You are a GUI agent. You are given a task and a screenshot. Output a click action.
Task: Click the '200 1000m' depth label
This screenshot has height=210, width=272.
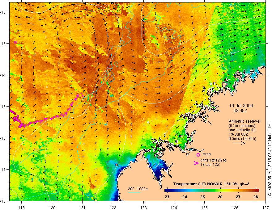tap(138, 189)
